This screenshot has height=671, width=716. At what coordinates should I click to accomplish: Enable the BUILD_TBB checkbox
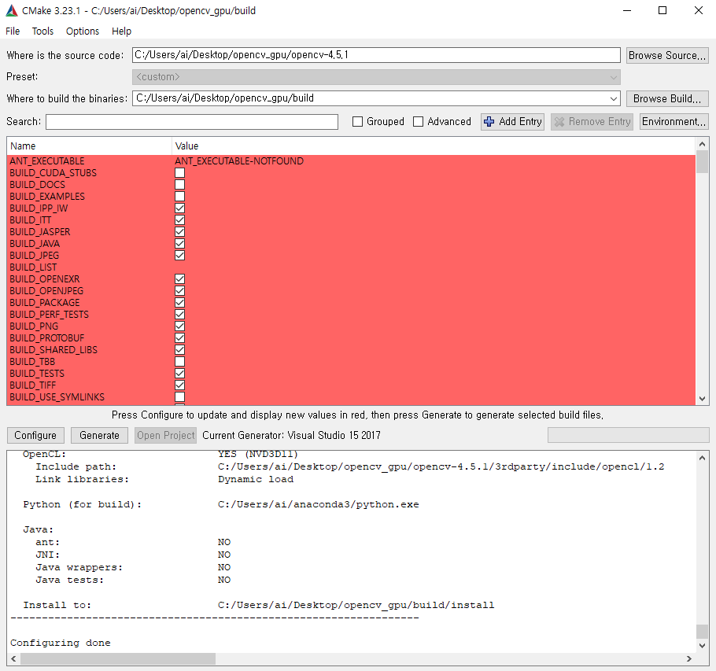(x=180, y=362)
